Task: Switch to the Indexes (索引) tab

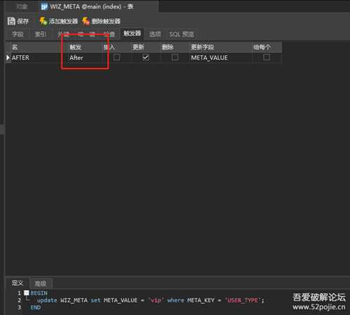Action: pos(41,34)
